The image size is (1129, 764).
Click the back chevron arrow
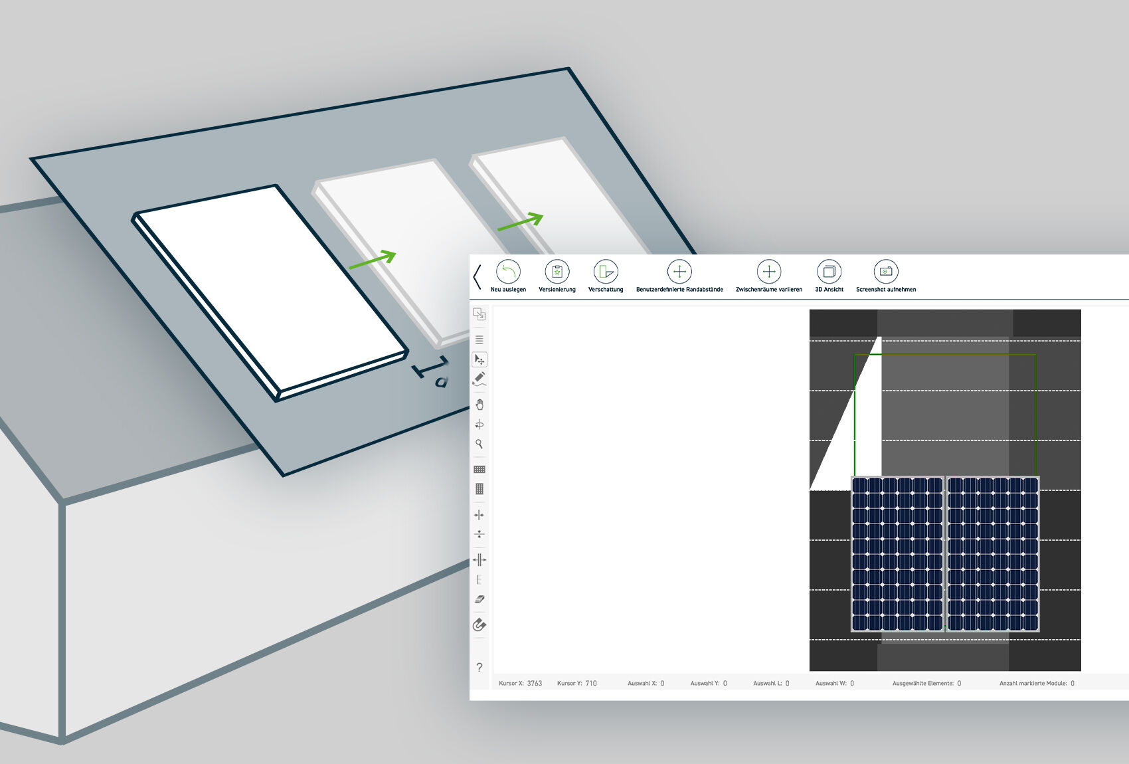[477, 276]
